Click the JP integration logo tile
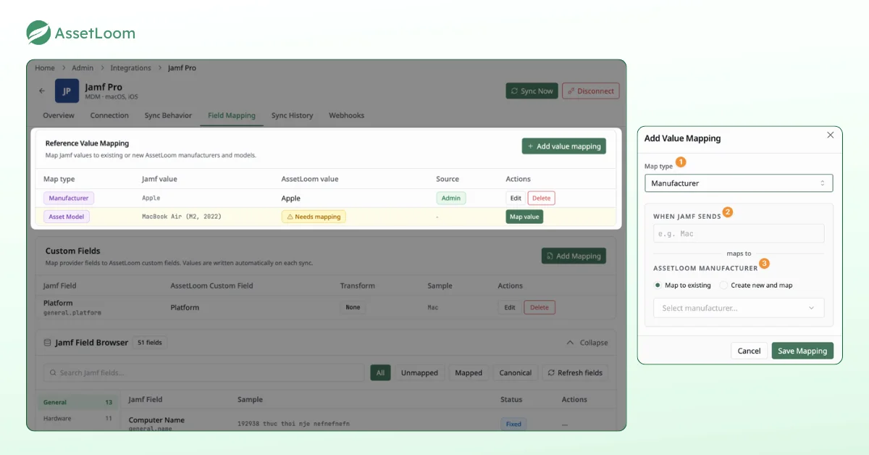 67,91
